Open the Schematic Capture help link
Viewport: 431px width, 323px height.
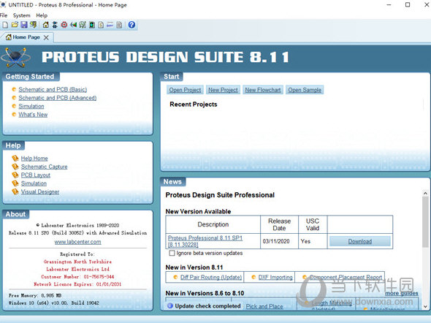(44, 167)
